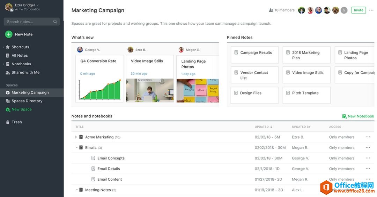Click the Pitch Template note icon
Screen dimensions: 377x197
click(x=288, y=93)
